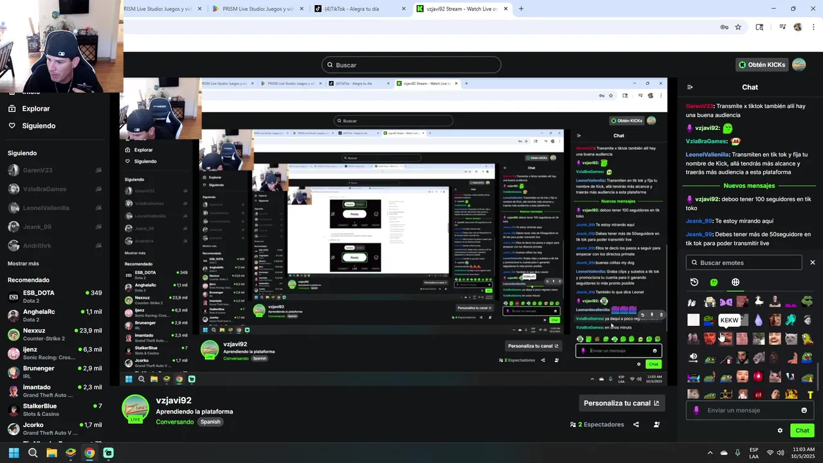The image size is (823, 463).
Task: Click vzjavi92 channel avatar with LIVE badge
Action: tap(135, 410)
